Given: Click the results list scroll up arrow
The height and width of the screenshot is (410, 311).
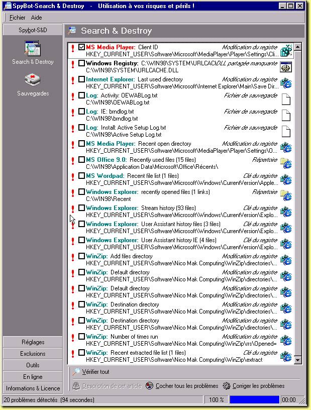Looking at the screenshot, I should pos(297,47).
